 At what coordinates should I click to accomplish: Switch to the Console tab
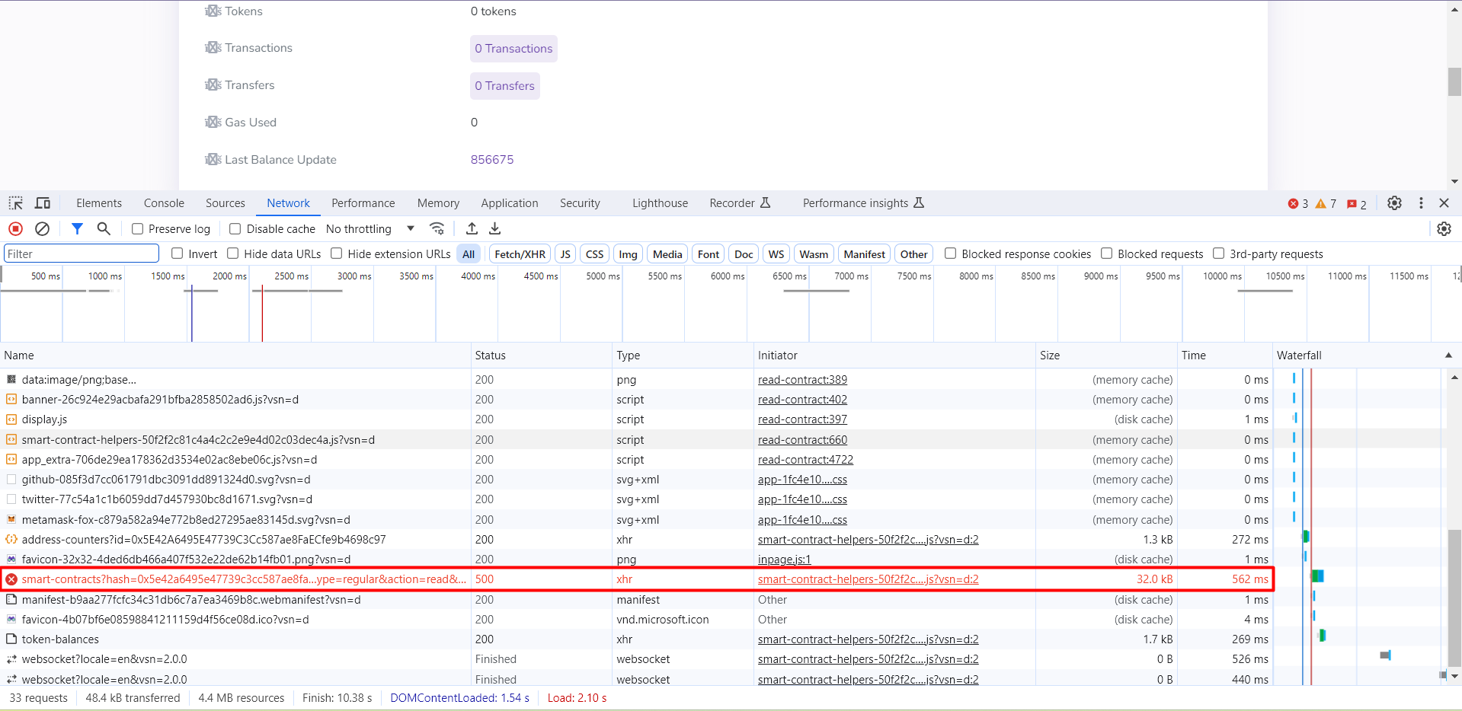tap(163, 202)
